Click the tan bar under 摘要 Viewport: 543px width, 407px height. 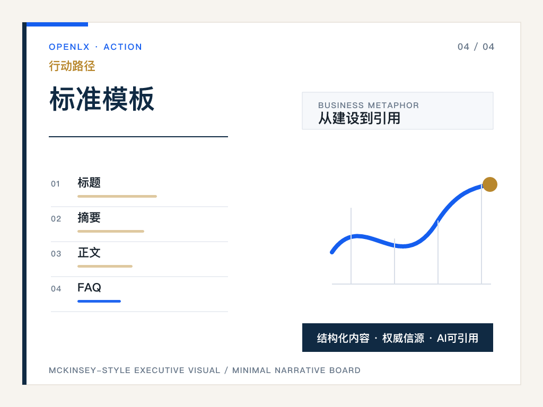(111, 231)
